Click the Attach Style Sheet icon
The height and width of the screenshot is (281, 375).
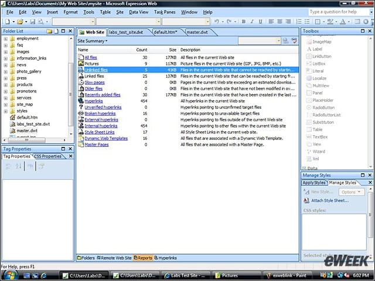point(306,200)
